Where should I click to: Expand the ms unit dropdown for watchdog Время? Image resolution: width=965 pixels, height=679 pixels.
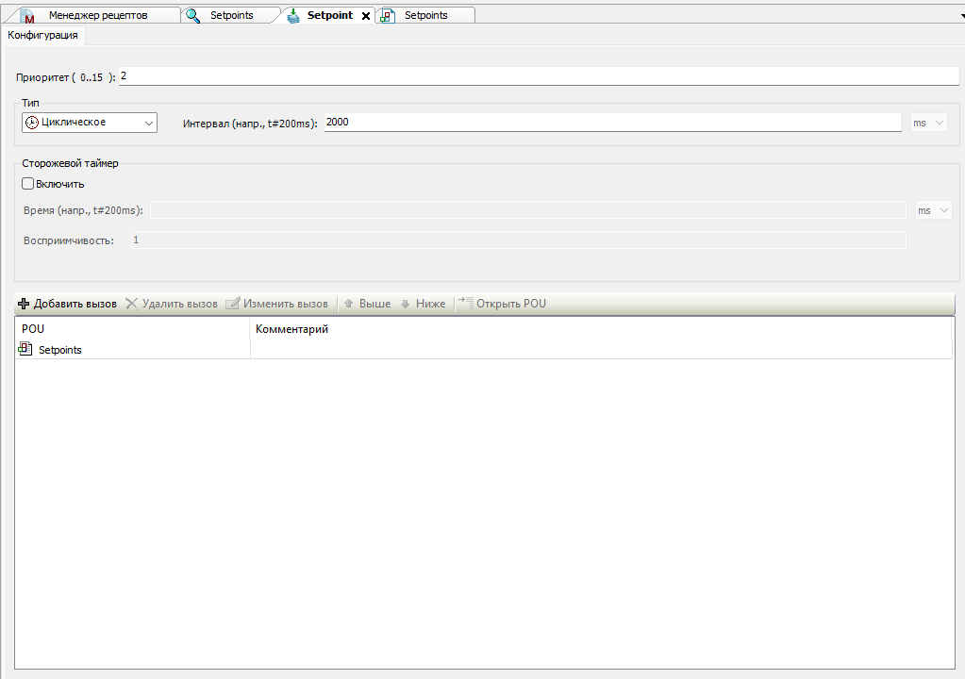[x=933, y=210]
